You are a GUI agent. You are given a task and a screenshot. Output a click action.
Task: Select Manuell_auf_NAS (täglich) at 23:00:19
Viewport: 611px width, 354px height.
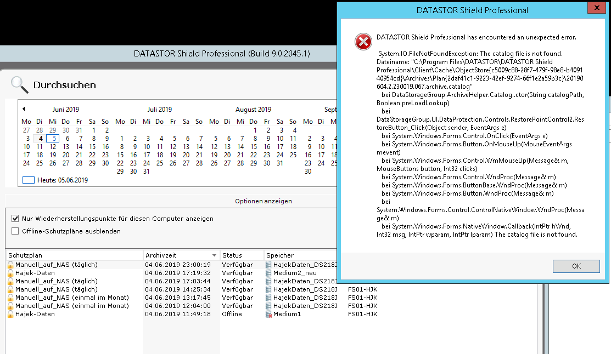(57, 265)
